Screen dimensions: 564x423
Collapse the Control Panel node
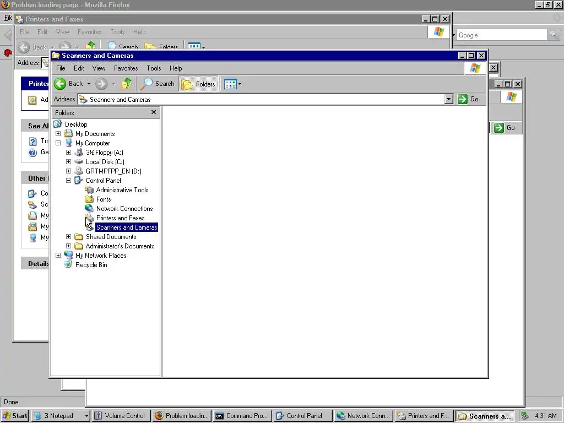click(x=68, y=180)
